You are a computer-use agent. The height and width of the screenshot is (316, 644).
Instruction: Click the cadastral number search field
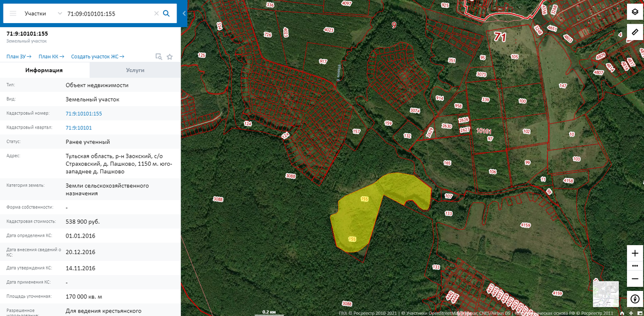click(x=109, y=14)
